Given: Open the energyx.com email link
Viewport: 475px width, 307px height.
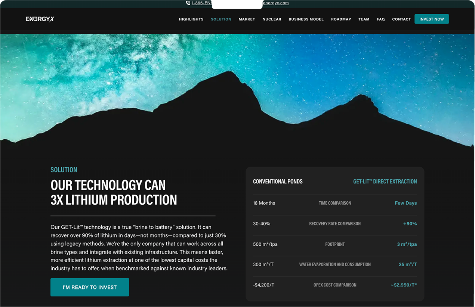Looking at the screenshot, I should [x=275, y=3].
